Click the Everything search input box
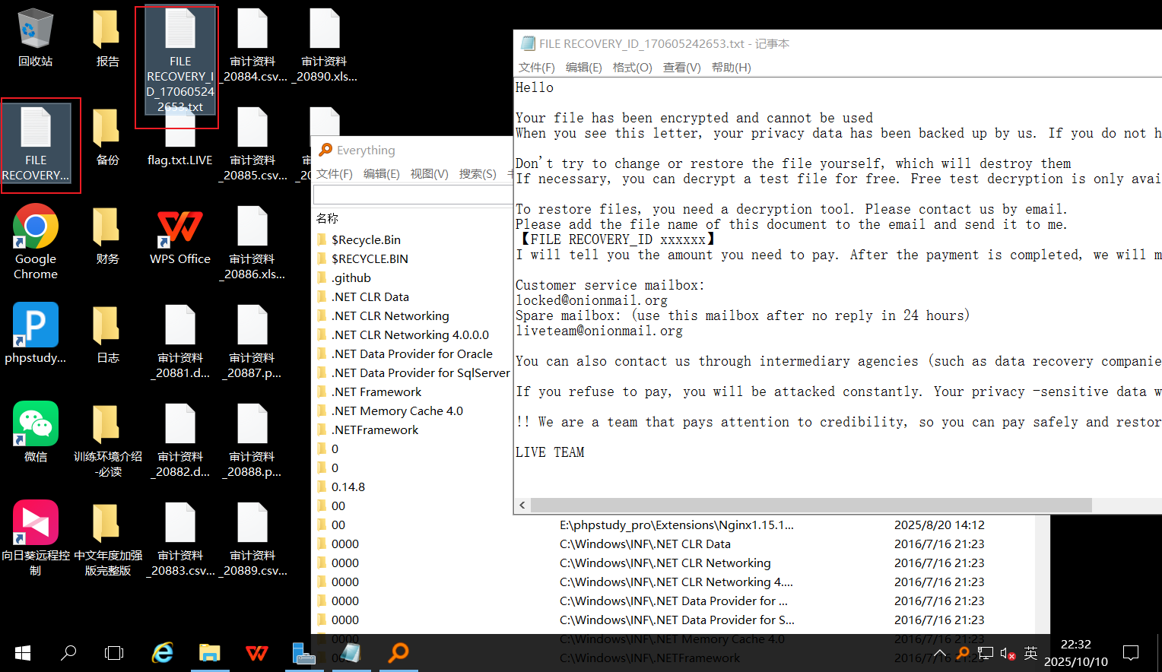This screenshot has height=672, width=1162. point(413,195)
